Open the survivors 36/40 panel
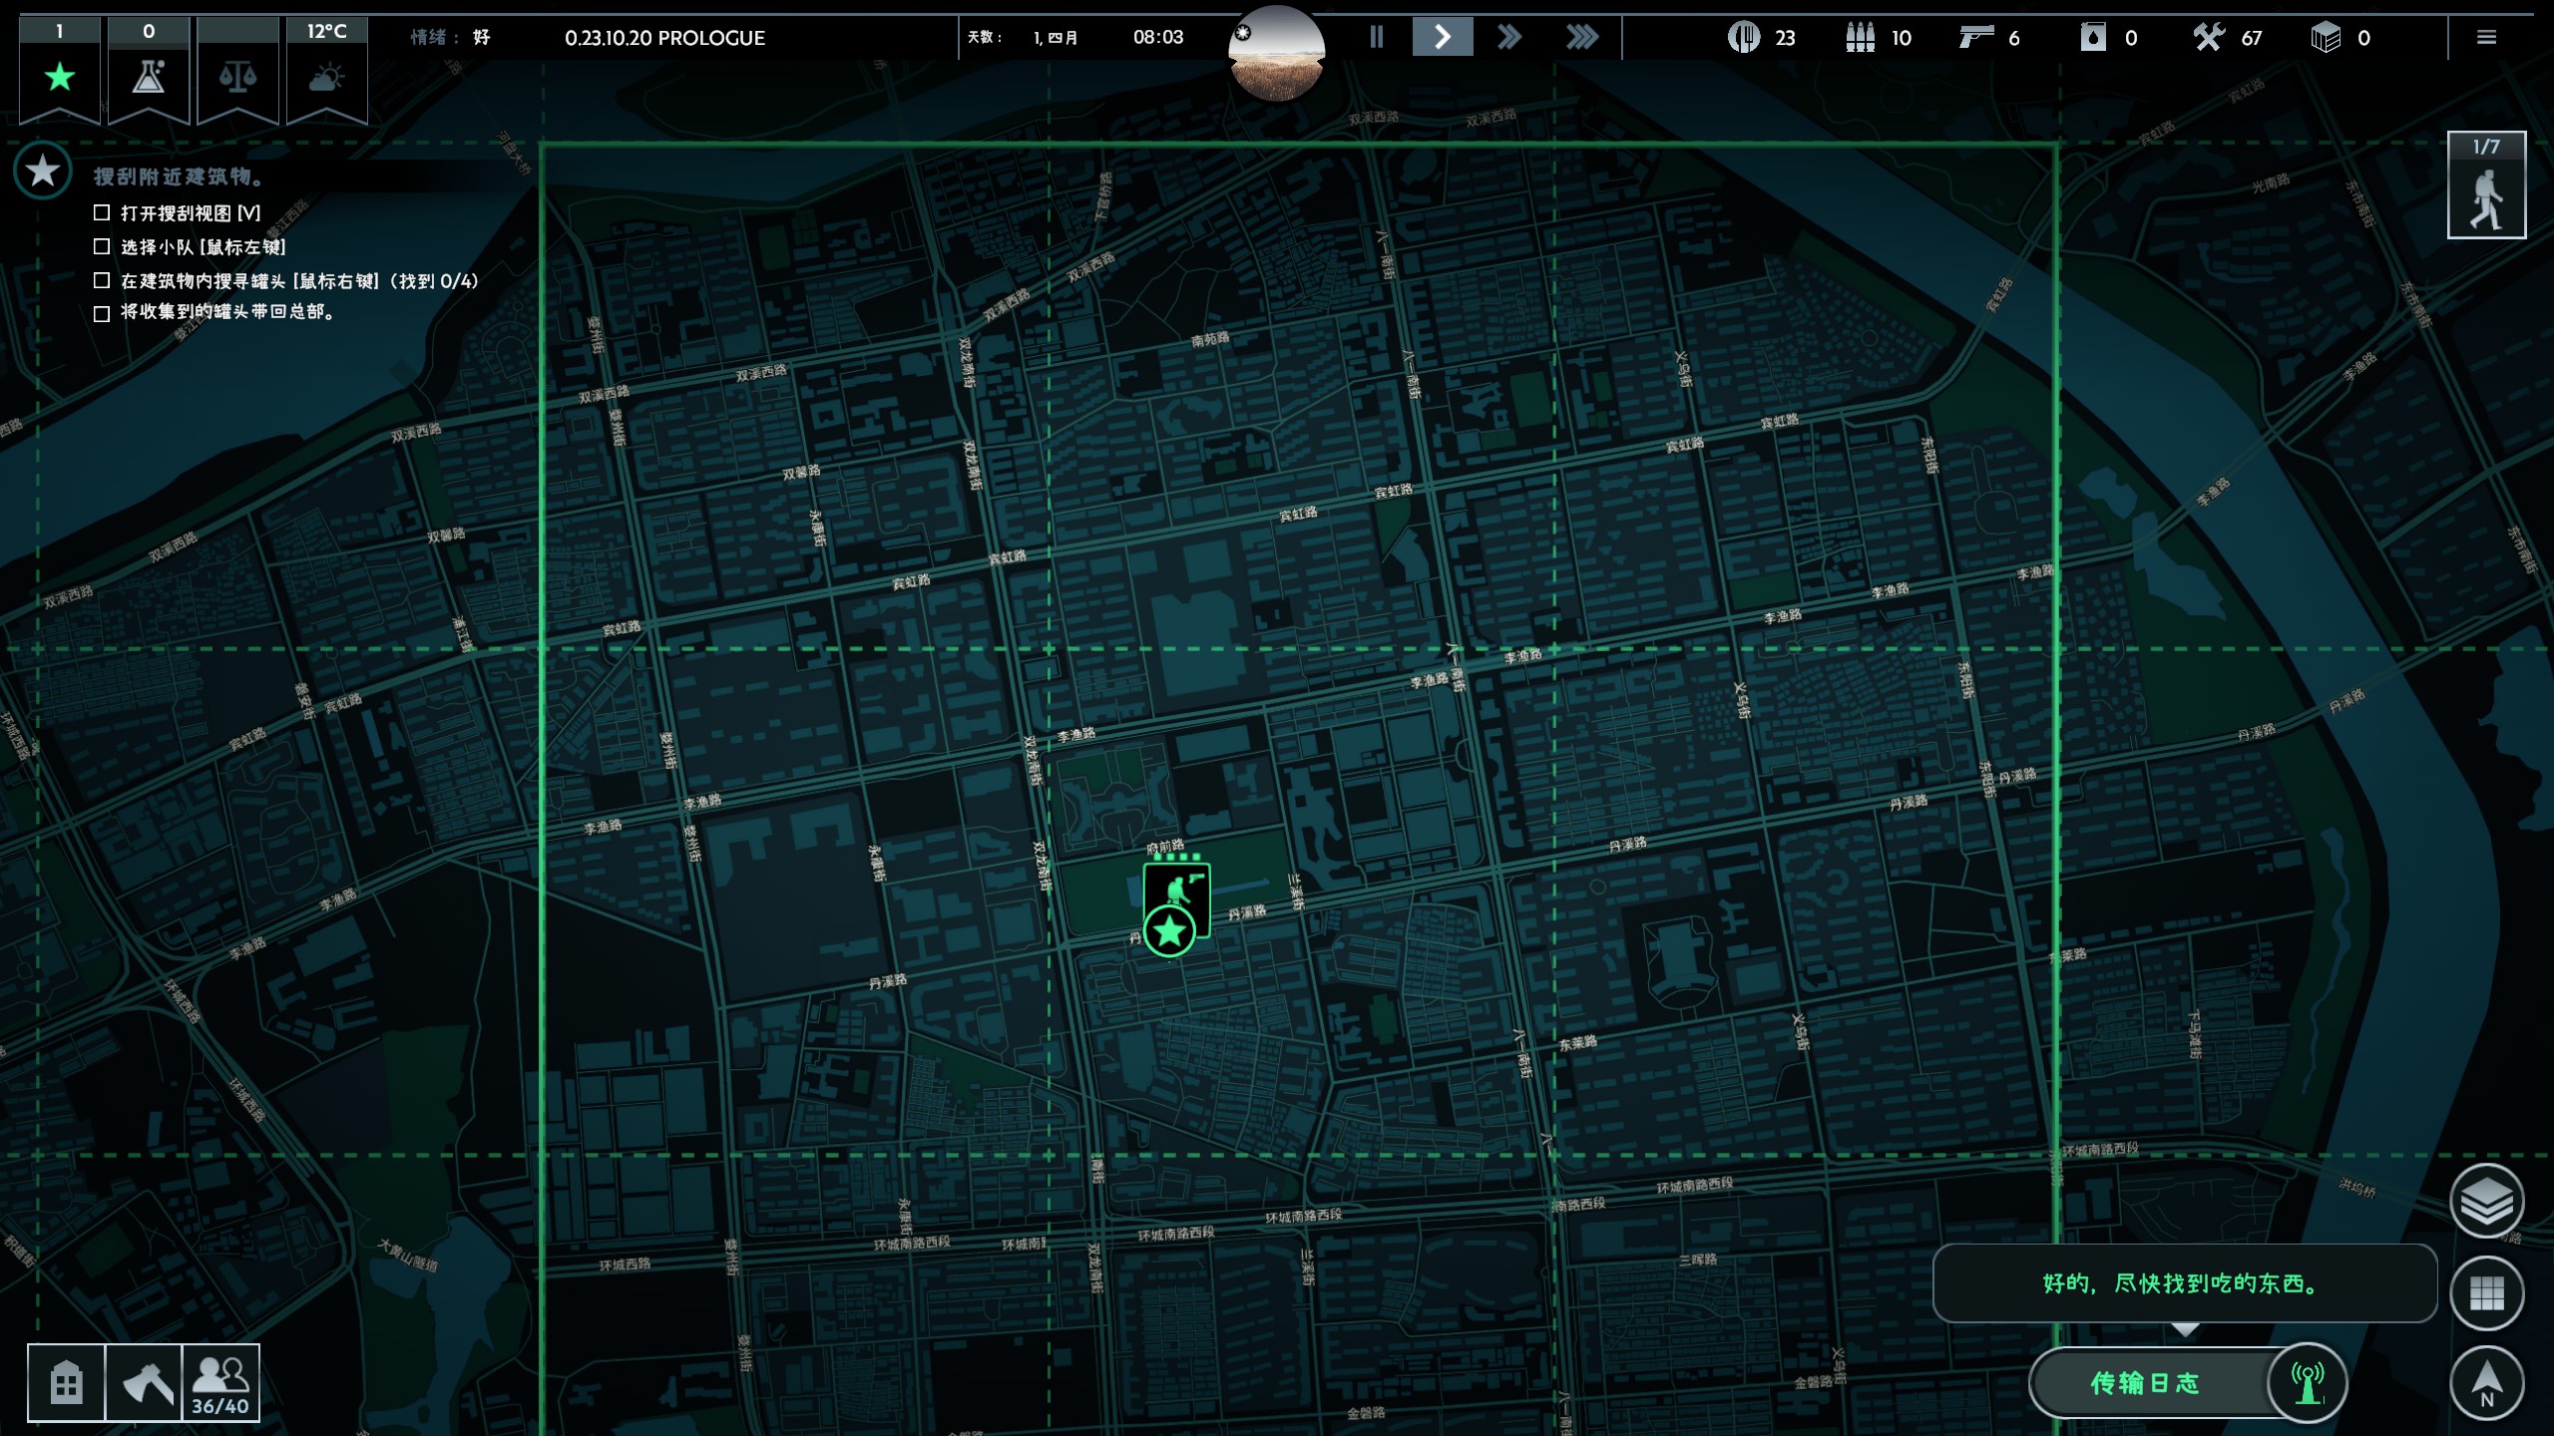 [220, 1383]
